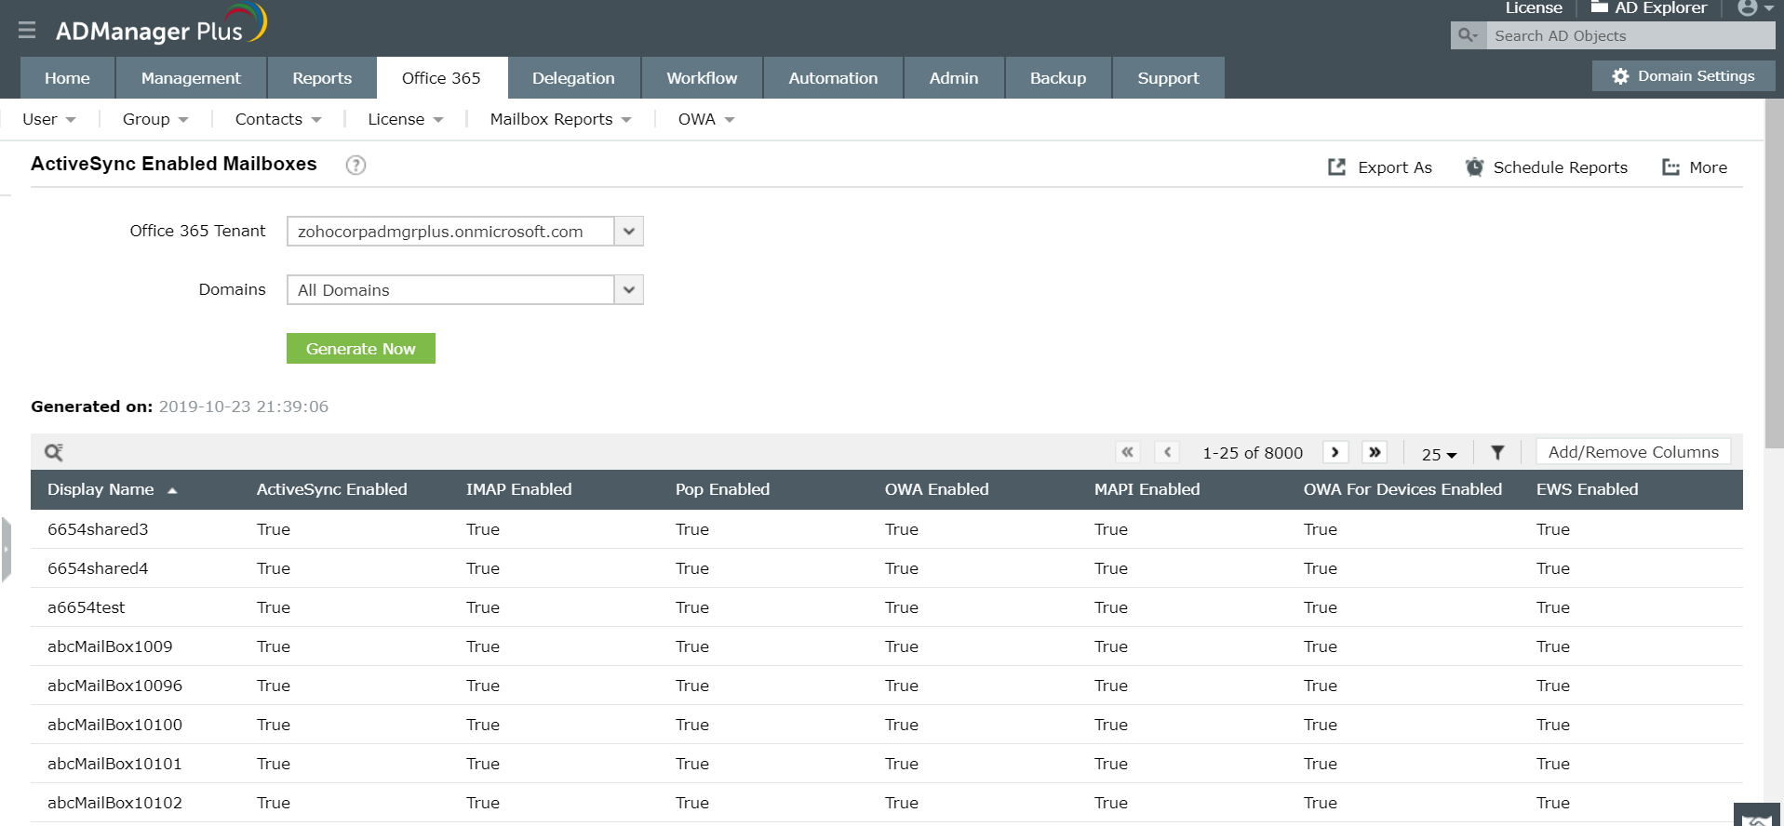This screenshot has height=826, width=1784.
Task: Click the AD Explorer folder icon
Action: [1600, 7]
